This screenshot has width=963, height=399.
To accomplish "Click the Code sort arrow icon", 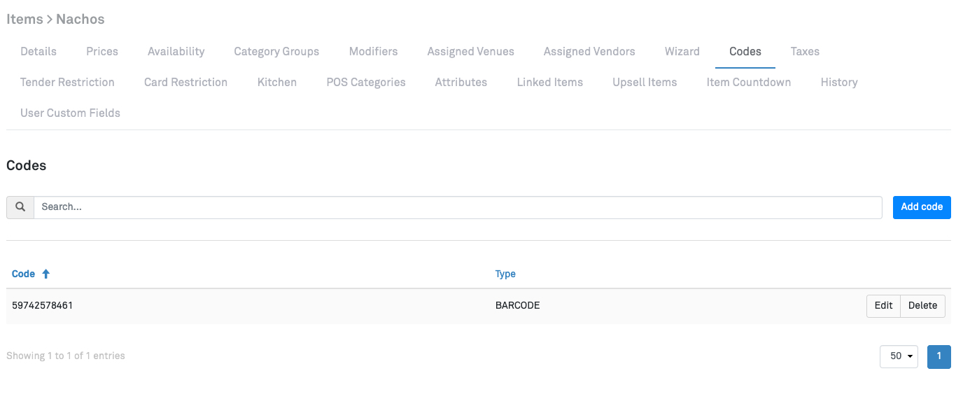I will [46, 274].
